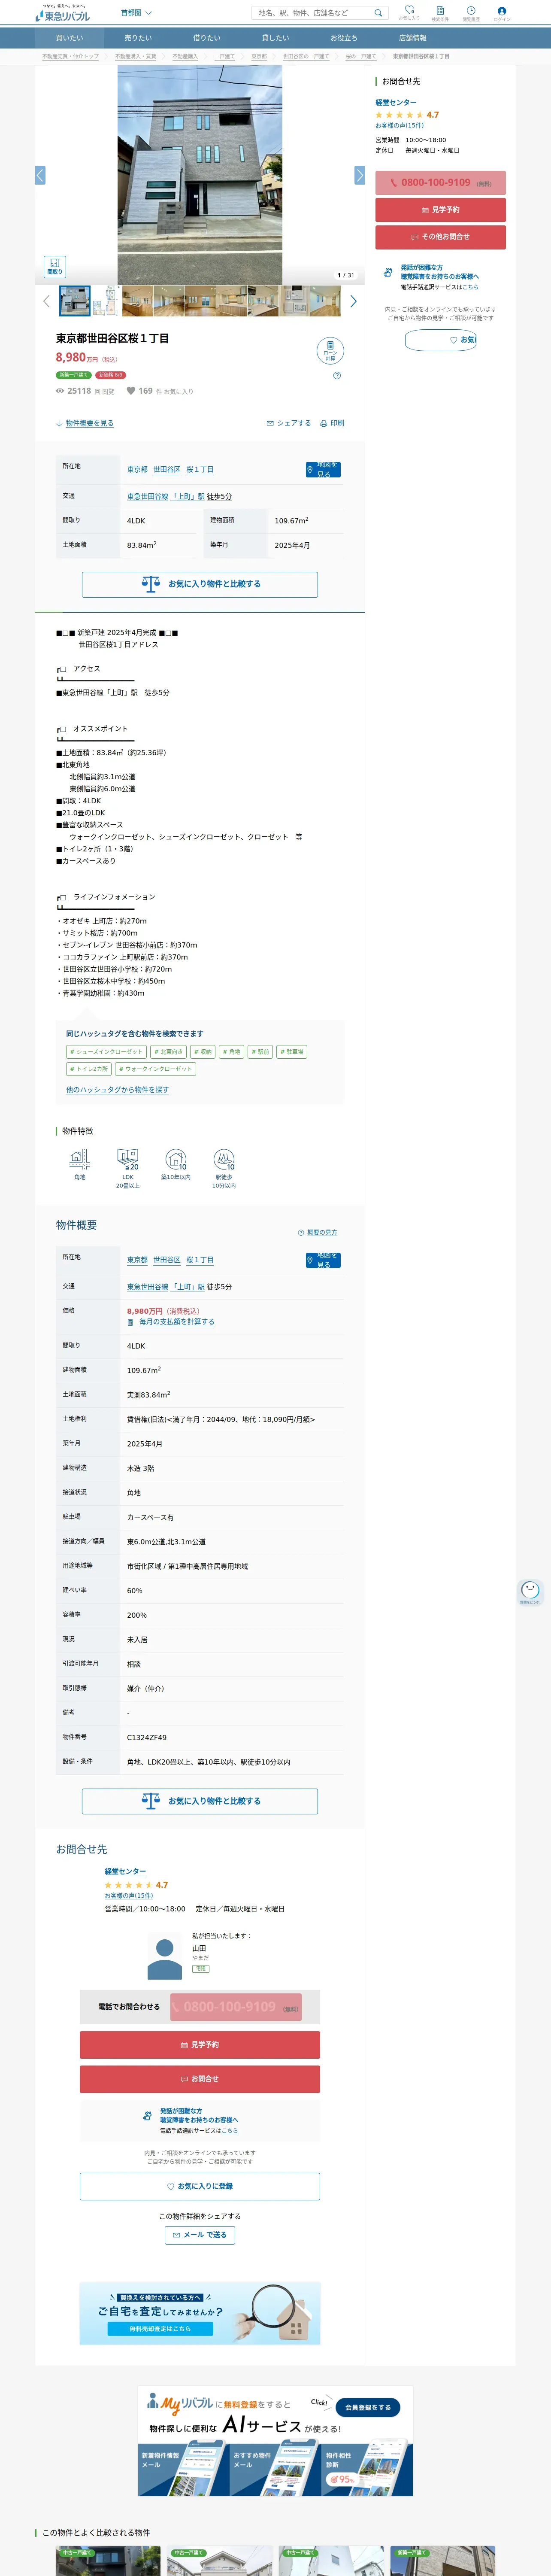551x2576 pixels.
Task: Show the next main photo with the right arrow
Action: 359,175
